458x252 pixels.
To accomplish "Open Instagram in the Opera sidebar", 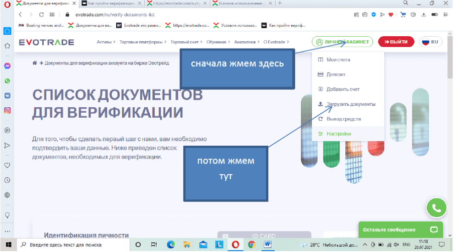I will click(7, 110).
